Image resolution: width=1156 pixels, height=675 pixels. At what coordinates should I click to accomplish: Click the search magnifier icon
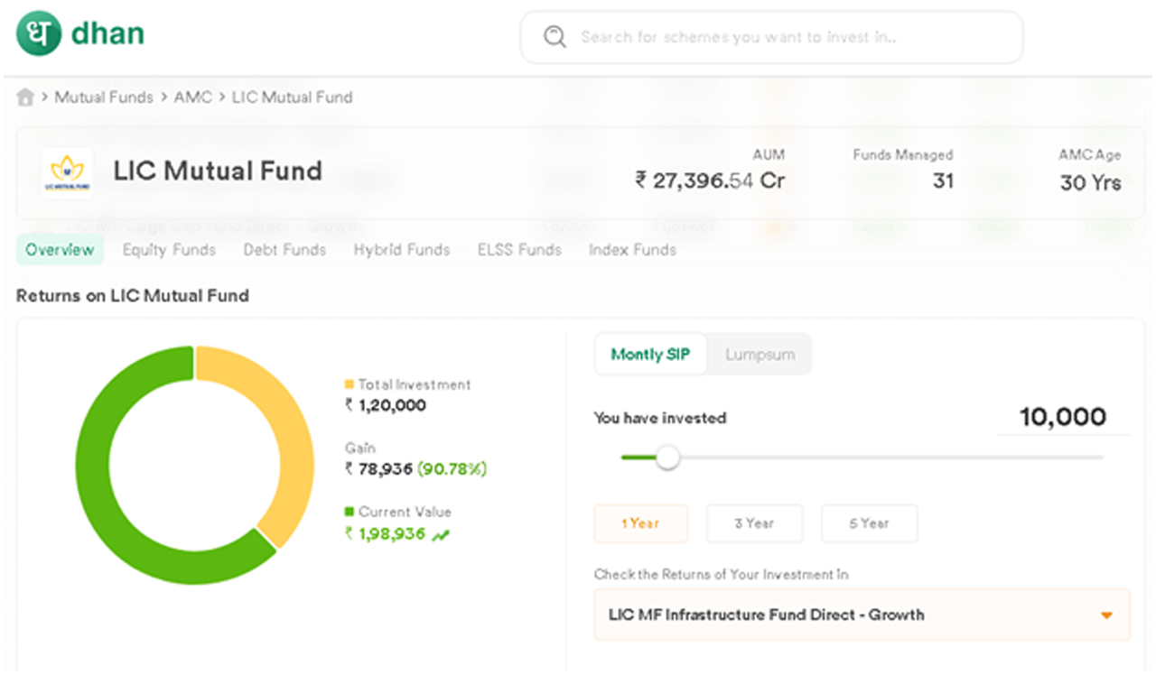tap(555, 37)
